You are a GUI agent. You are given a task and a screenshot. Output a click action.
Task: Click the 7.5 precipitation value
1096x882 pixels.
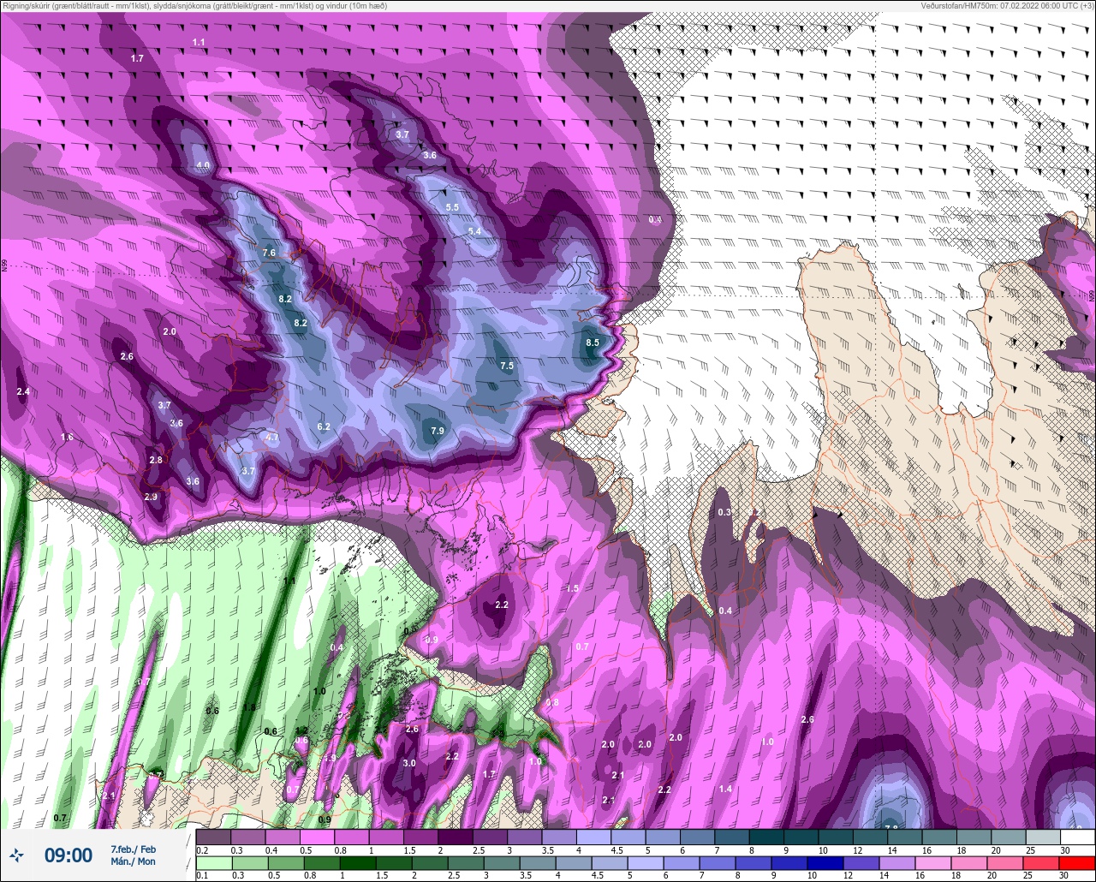(x=507, y=366)
